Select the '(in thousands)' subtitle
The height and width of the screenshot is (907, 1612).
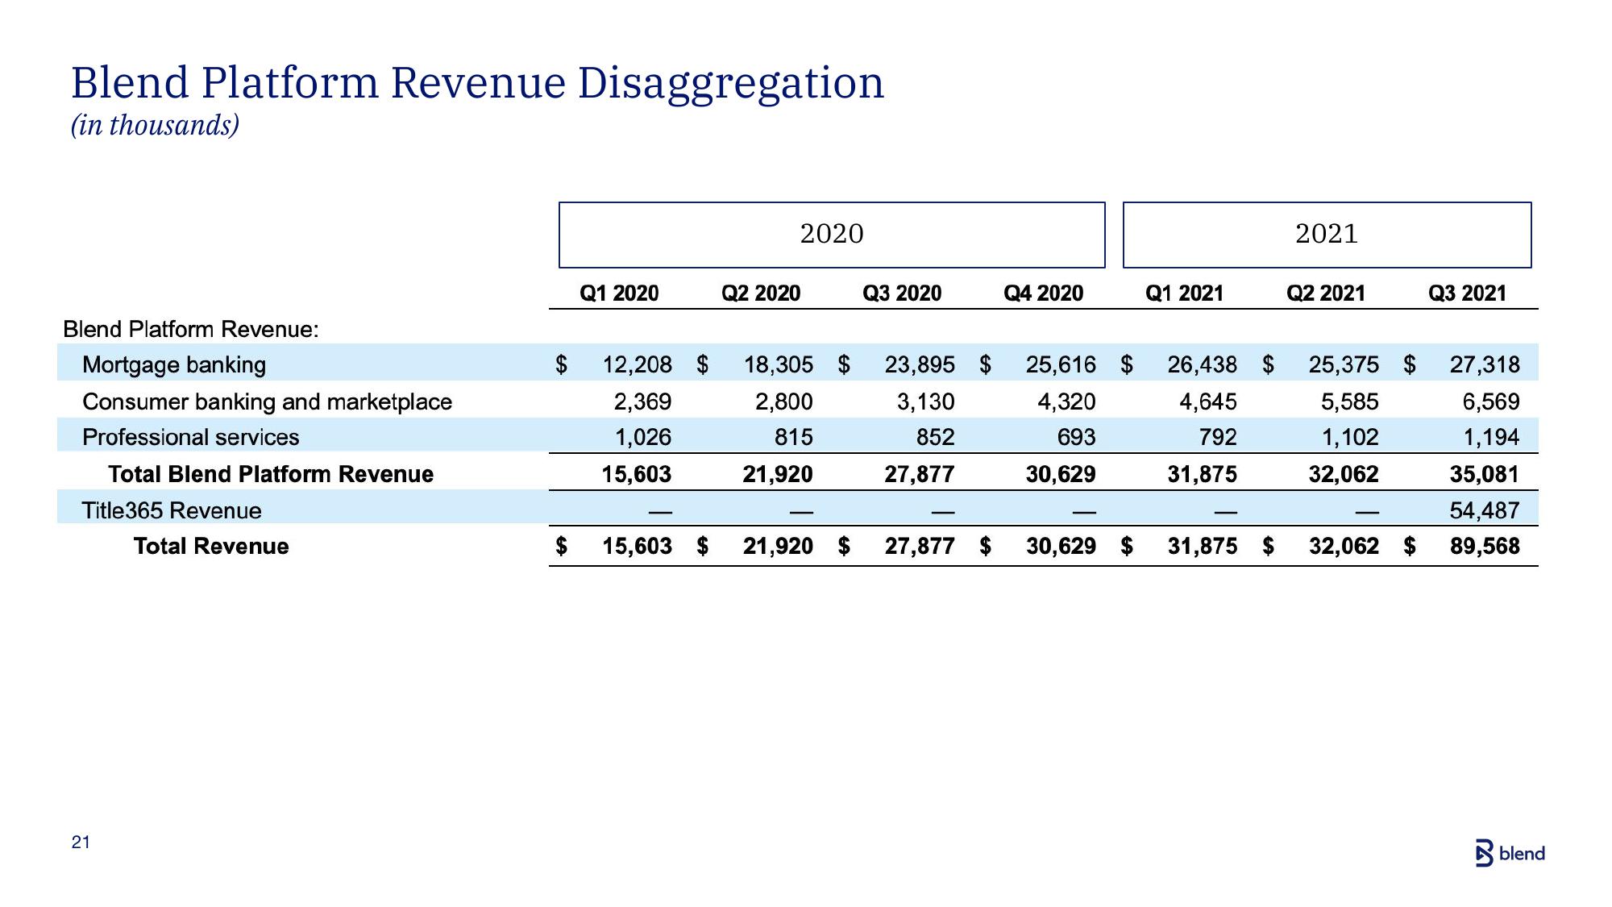tap(155, 125)
